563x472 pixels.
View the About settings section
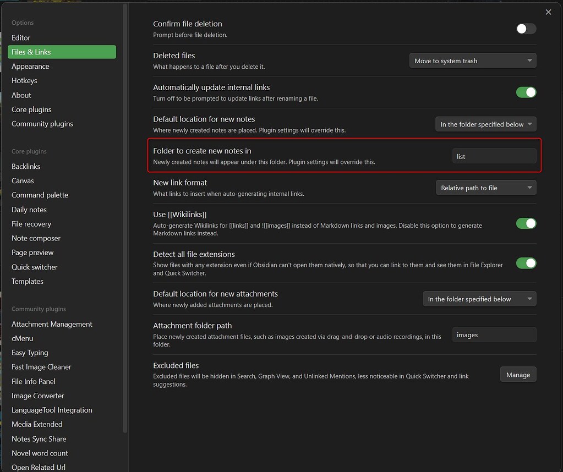tap(21, 95)
